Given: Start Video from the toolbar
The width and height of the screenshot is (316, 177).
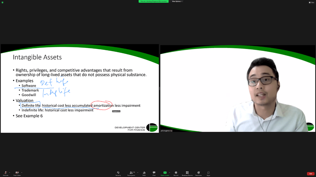Looking at the screenshot, I should pos(17,173).
